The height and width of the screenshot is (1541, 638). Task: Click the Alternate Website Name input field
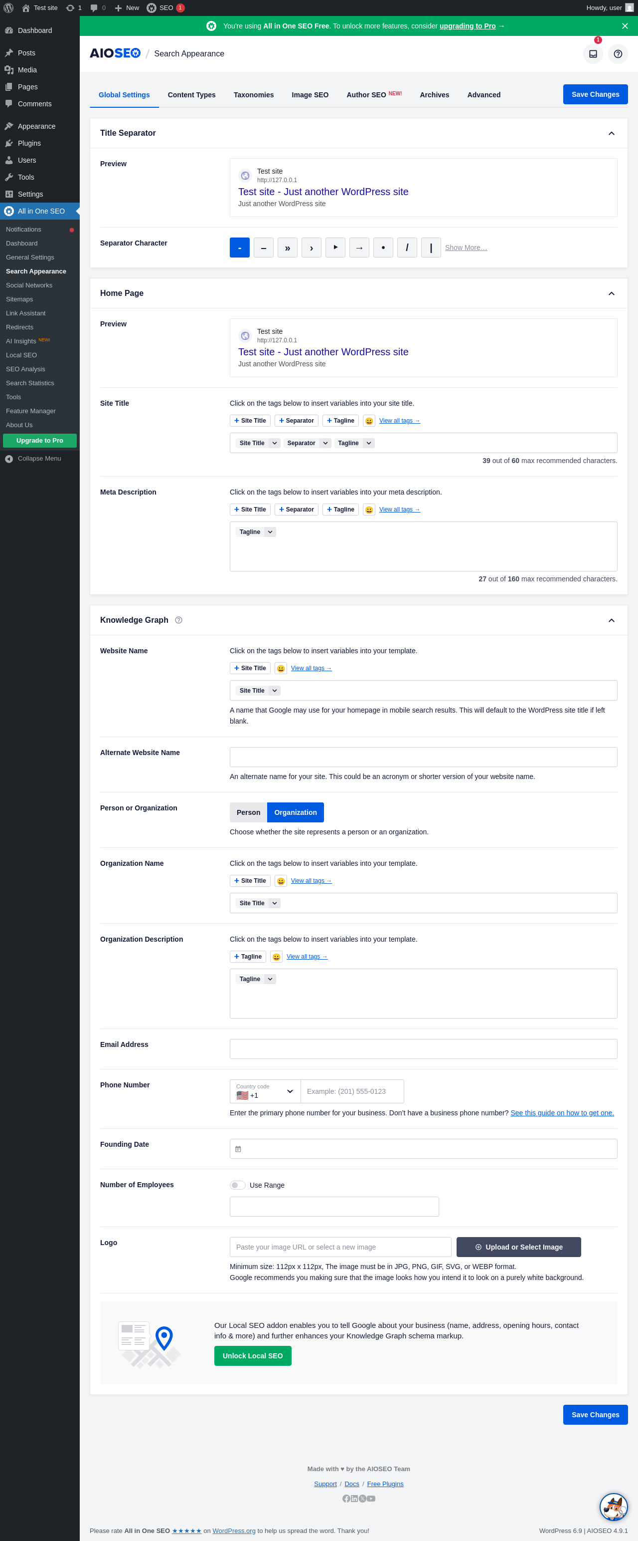423,757
